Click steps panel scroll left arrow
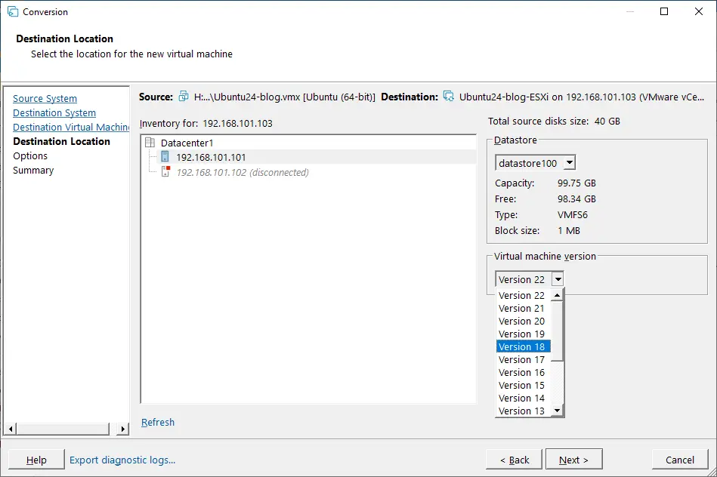The width and height of the screenshot is (717, 477). tap(11, 429)
